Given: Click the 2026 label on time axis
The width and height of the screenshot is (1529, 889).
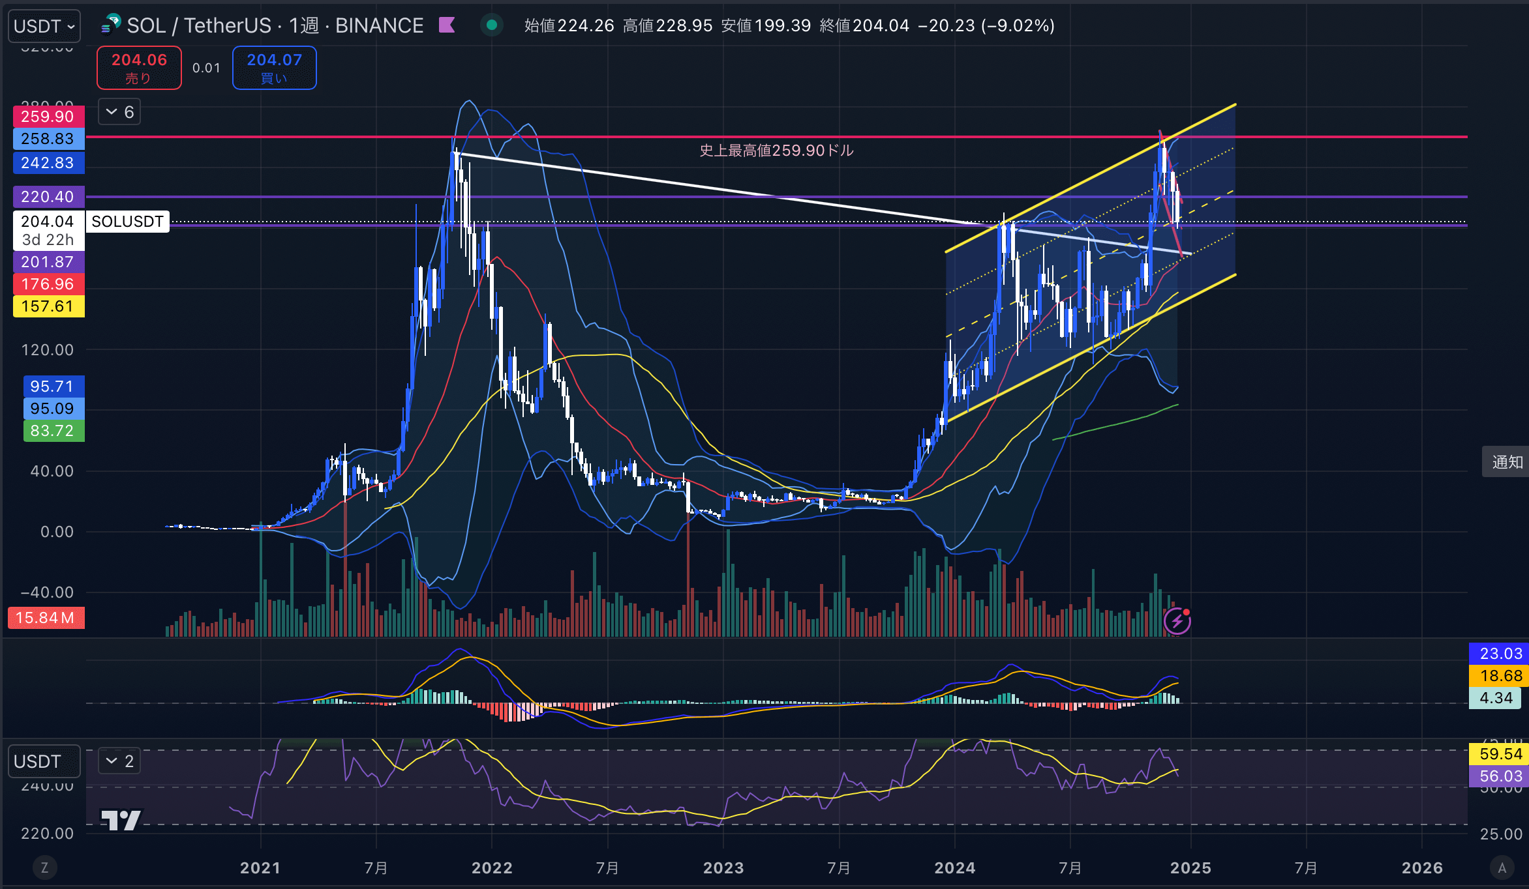Looking at the screenshot, I should [1422, 868].
